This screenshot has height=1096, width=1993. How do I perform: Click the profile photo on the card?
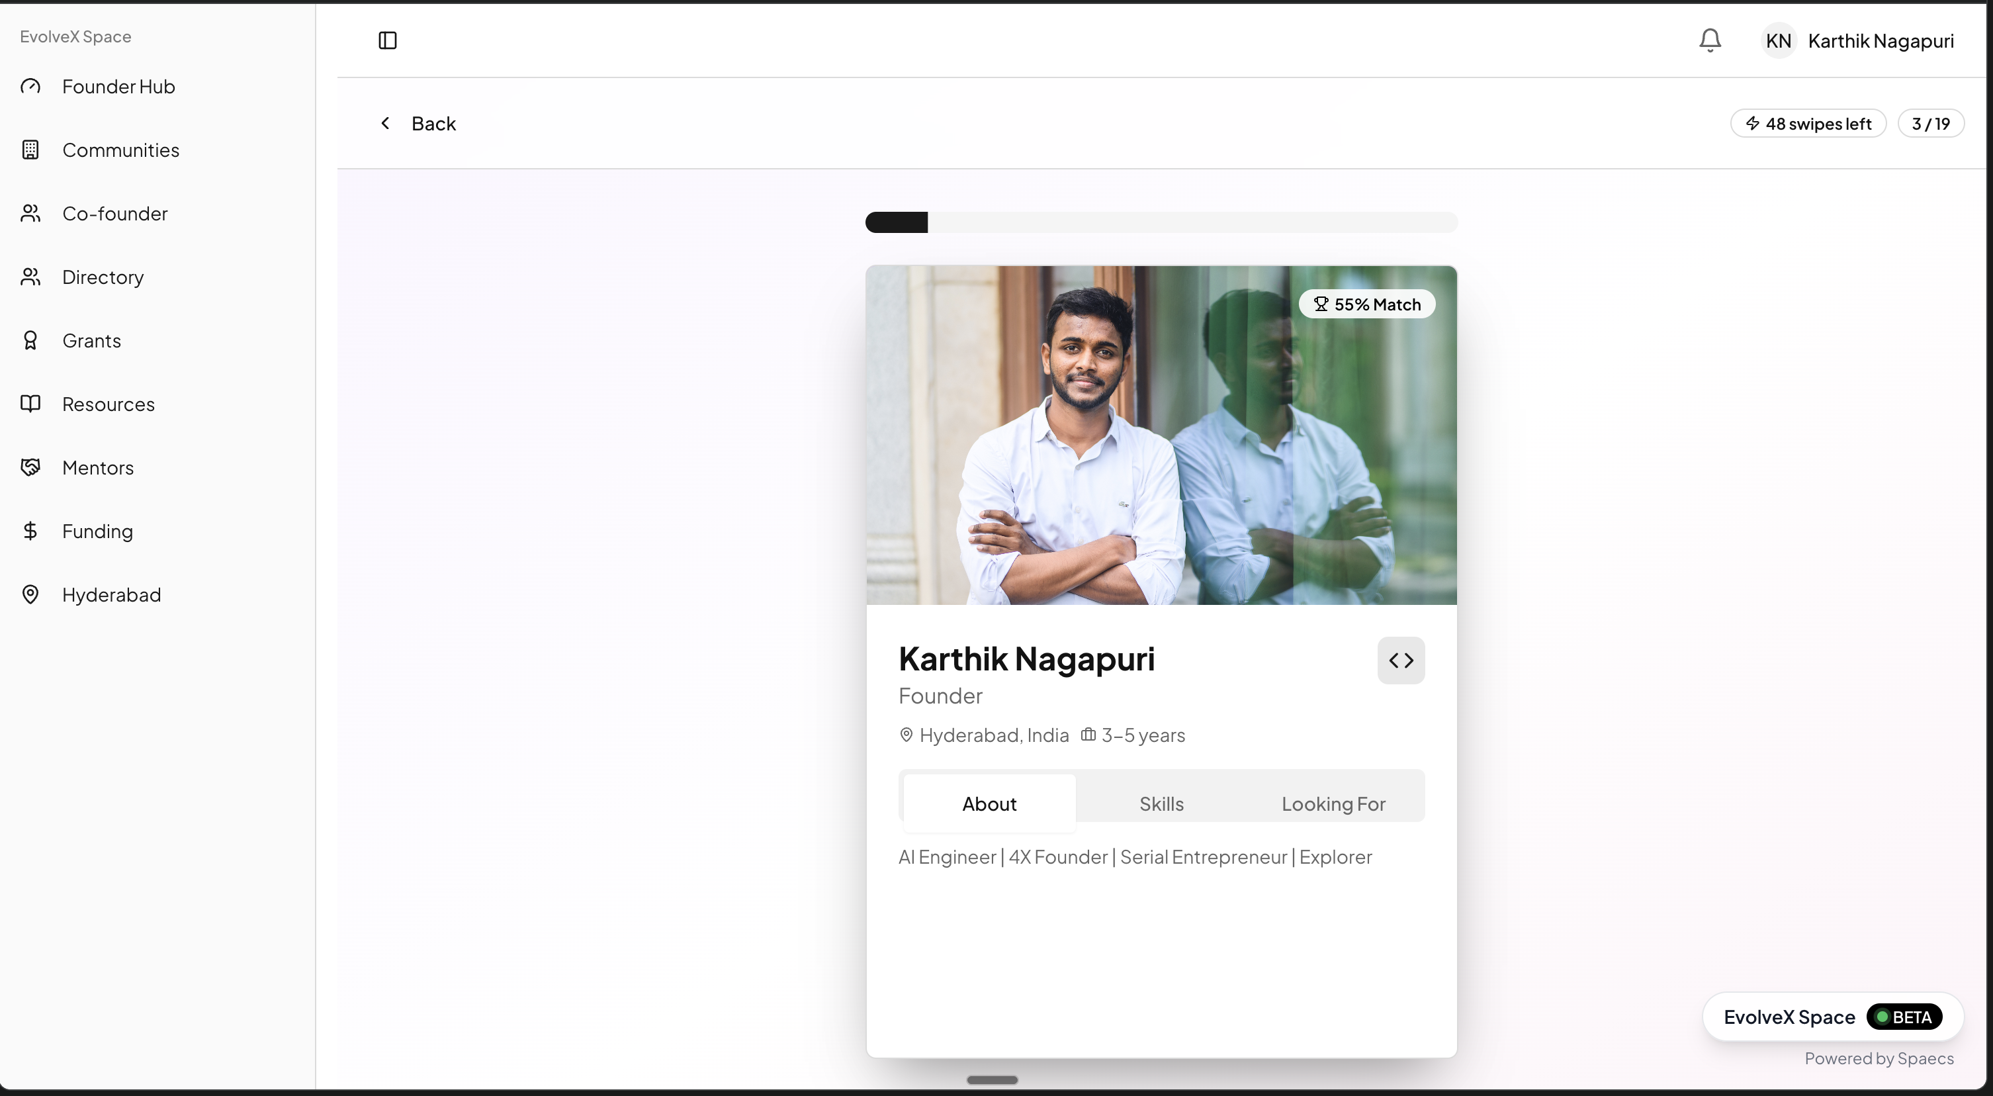coord(1161,435)
